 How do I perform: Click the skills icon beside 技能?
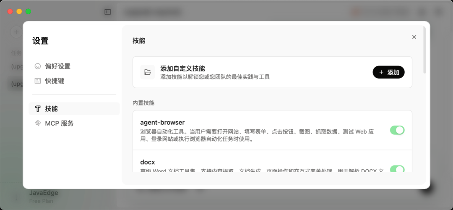[38, 109]
